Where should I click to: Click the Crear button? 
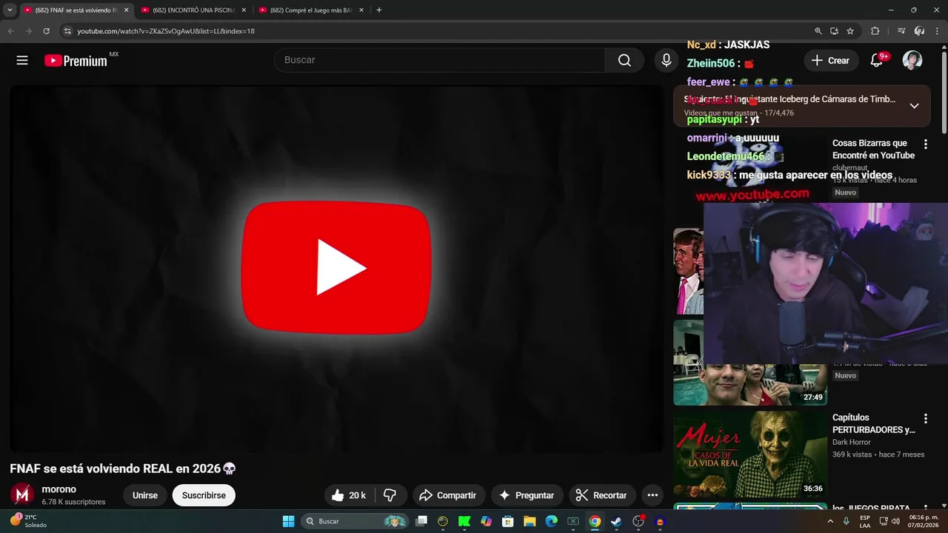(x=831, y=61)
